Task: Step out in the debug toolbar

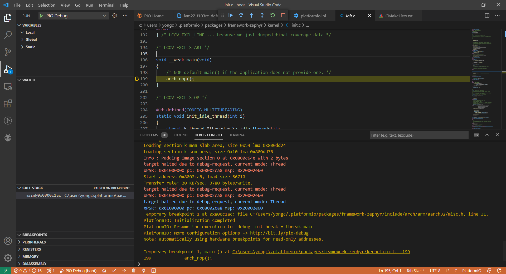Action: point(262,16)
